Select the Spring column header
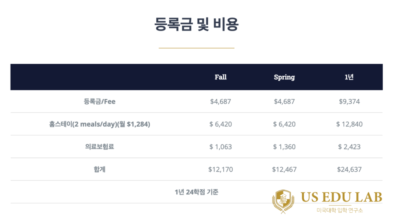This screenshot has height=218, width=393. pyautogui.click(x=284, y=77)
